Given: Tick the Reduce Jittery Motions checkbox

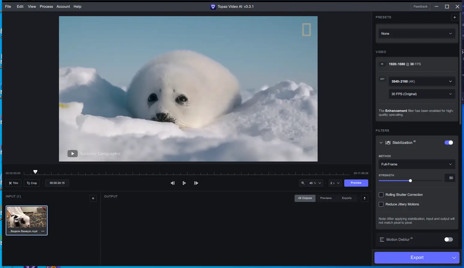Looking at the screenshot, I should click(x=381, y=204).
